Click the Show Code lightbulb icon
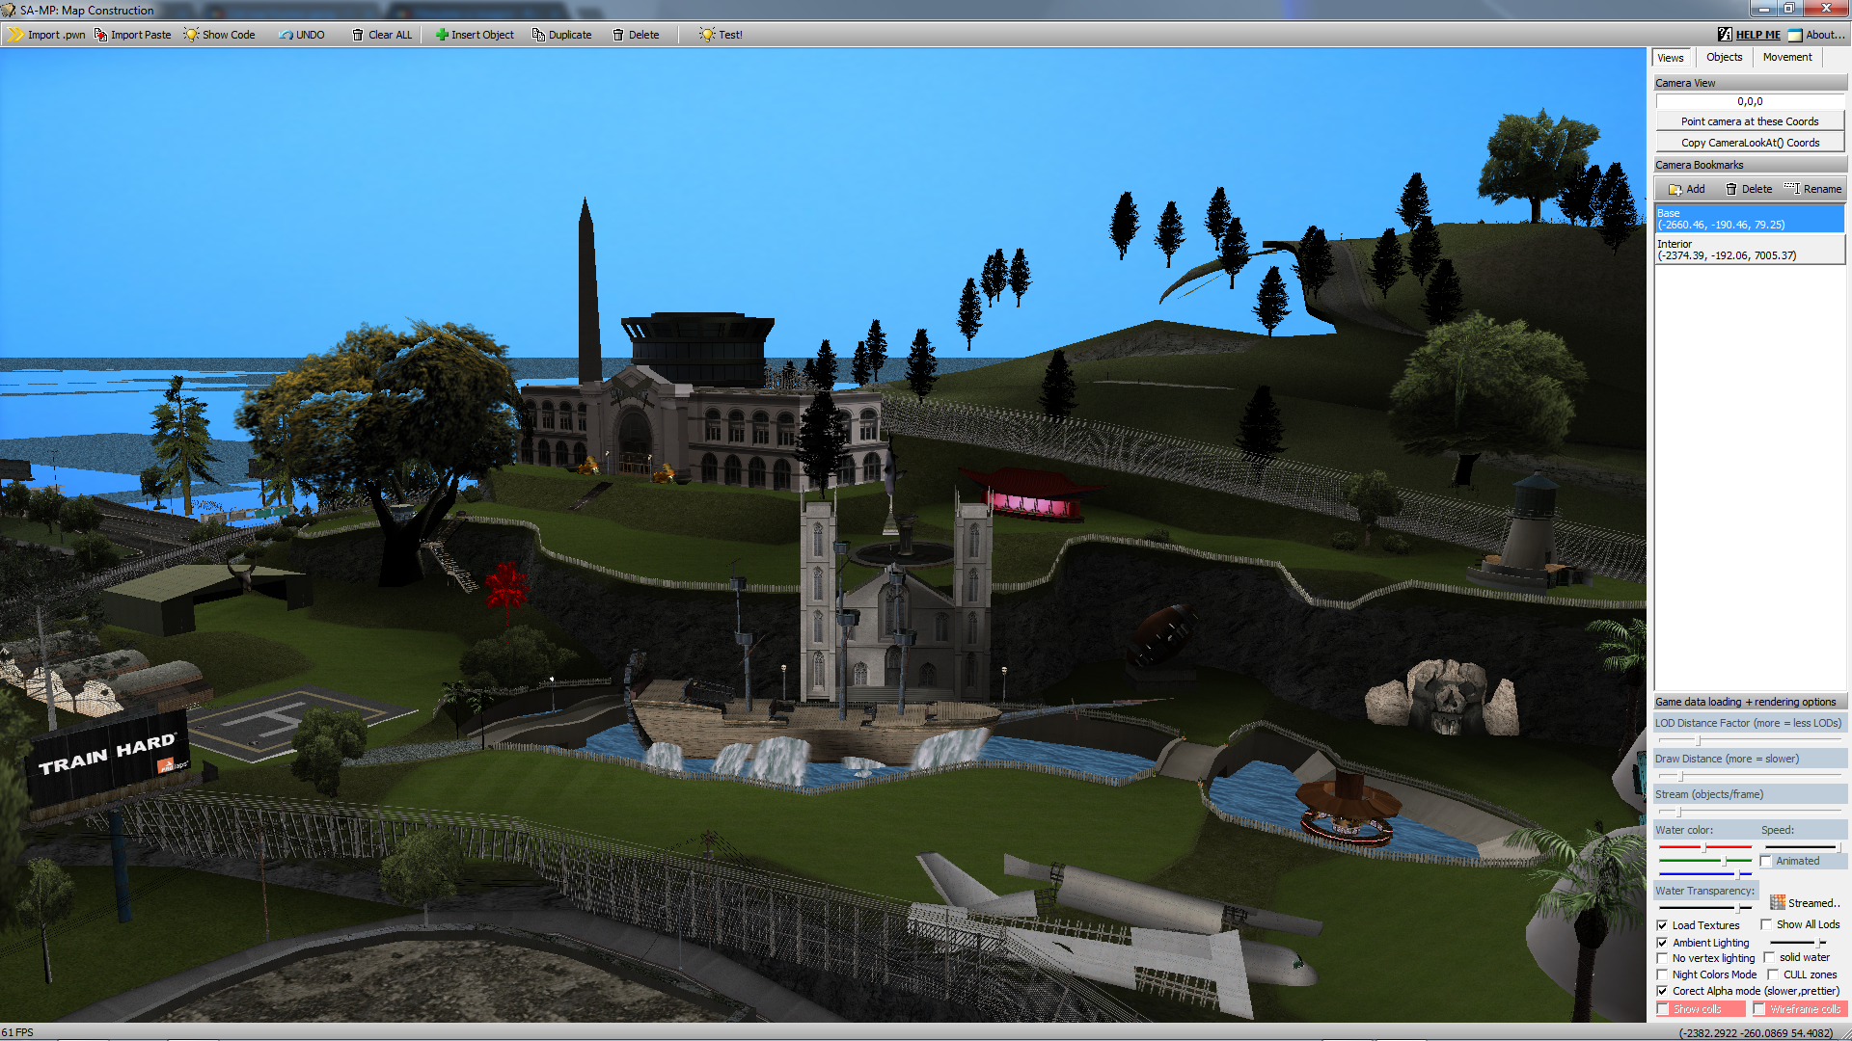The width and height of the screenshot is (1852, 1041). [191, 35]
